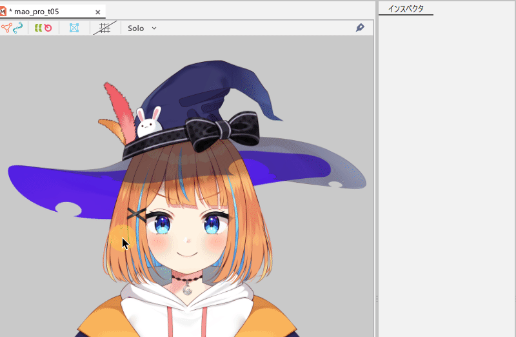Viewport: 516px width, 337px height.
Task: Click the red circular arrow icon
Action: pyautogui.click(x=48, y=28)
